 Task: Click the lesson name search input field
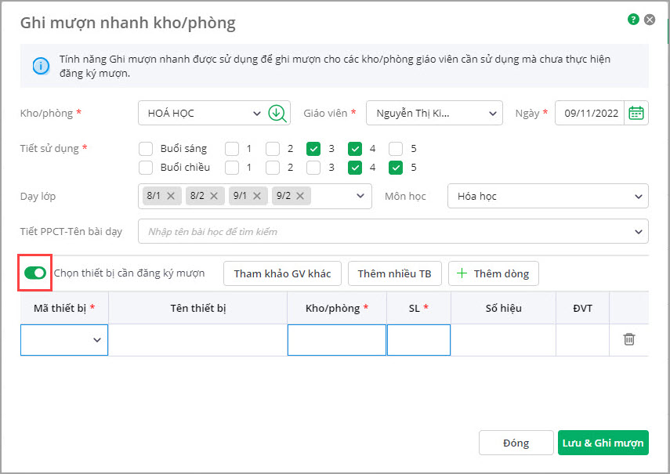coord(384,232)
